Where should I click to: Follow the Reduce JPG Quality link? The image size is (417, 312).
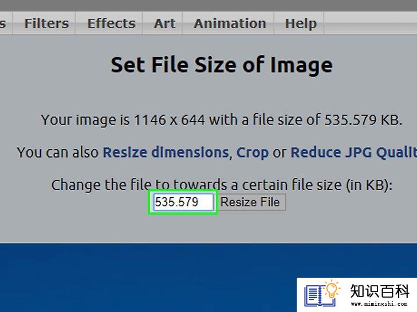(354, 153)
